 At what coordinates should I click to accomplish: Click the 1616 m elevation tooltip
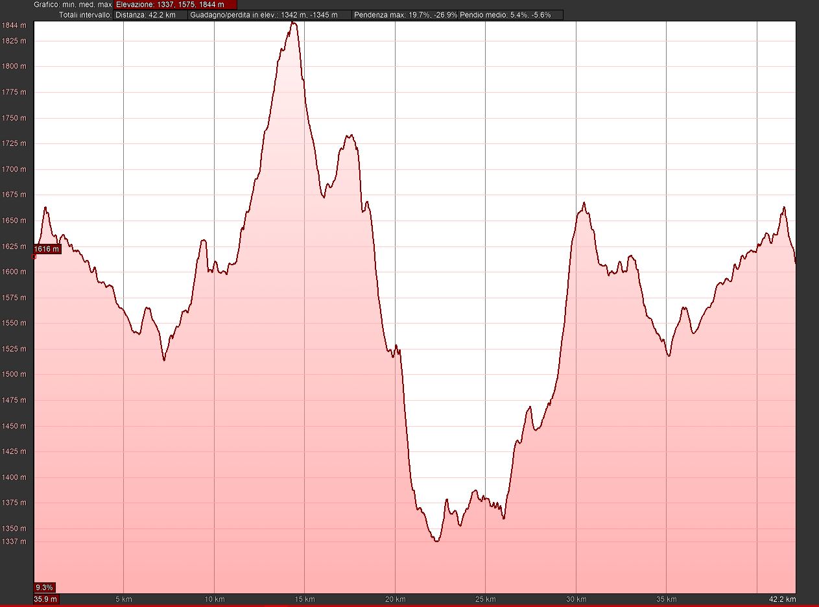(47, 249)
